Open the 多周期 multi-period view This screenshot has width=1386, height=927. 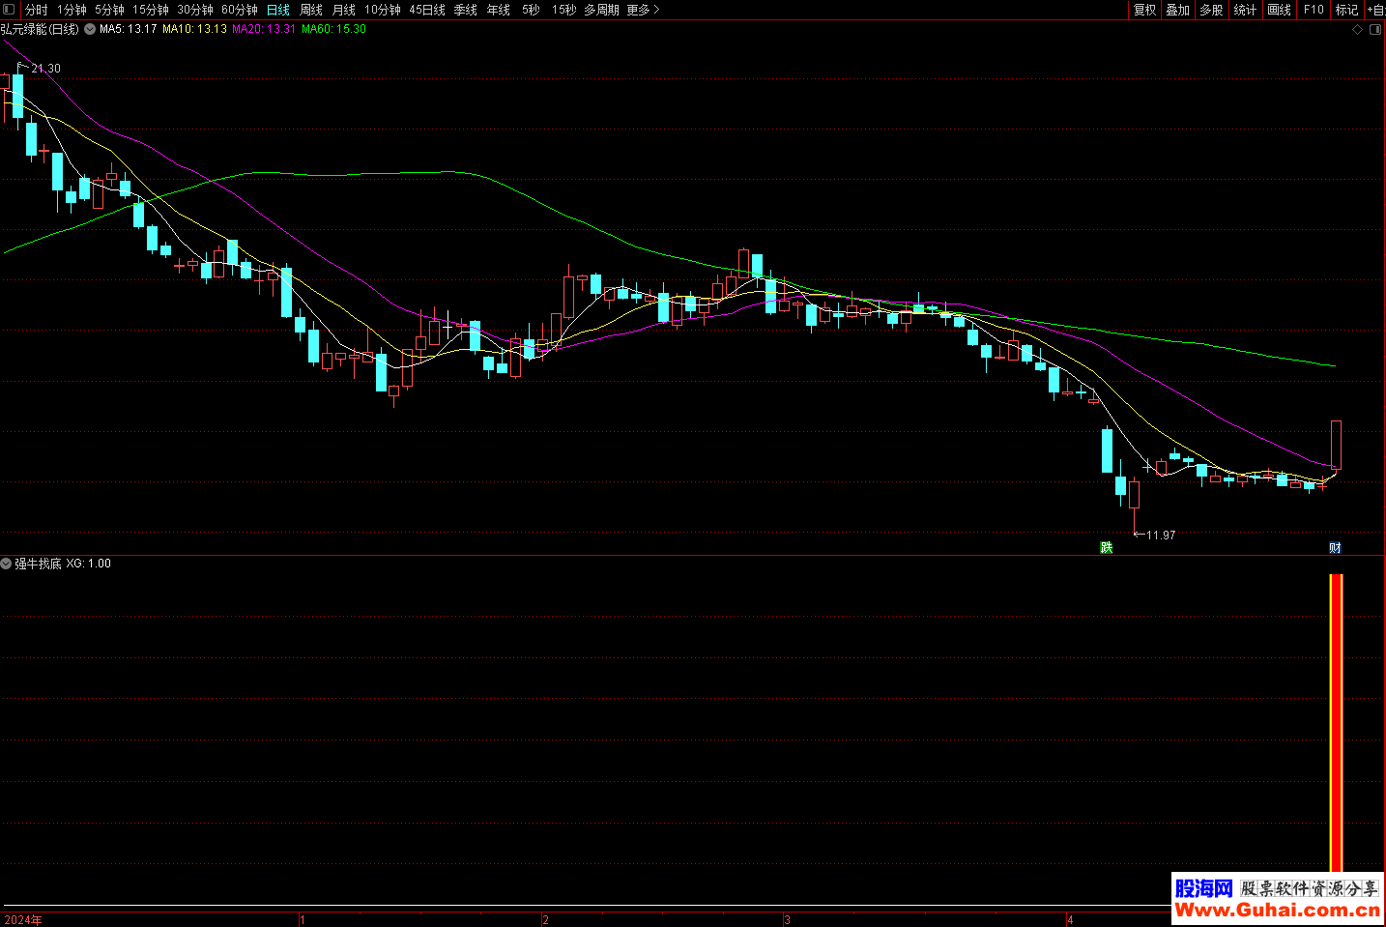(601, 10)
